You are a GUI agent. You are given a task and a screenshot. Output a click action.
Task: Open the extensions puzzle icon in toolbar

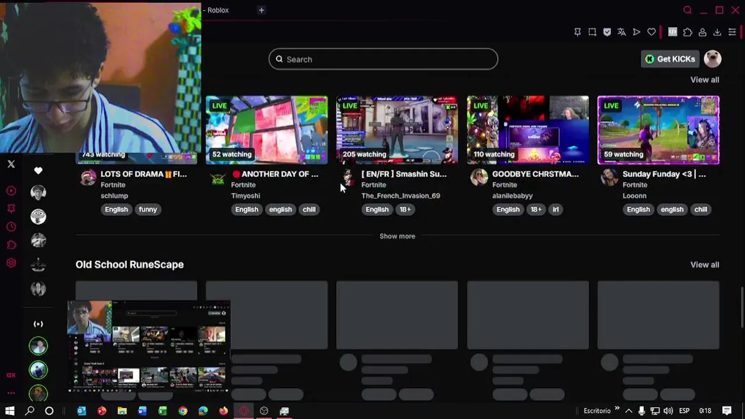point(688,33)
